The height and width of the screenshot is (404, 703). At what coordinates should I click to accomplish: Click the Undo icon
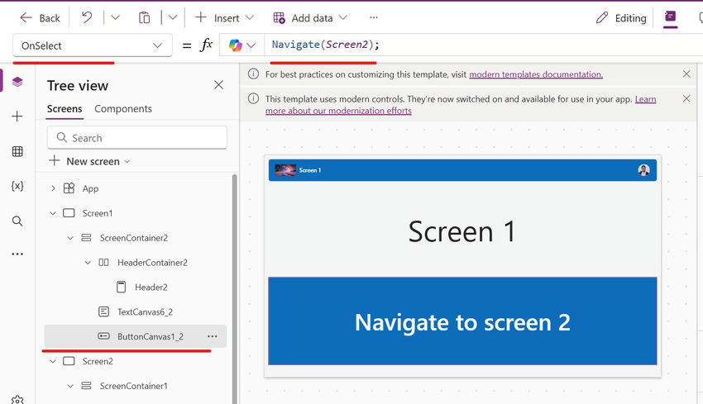coord(87,18)
